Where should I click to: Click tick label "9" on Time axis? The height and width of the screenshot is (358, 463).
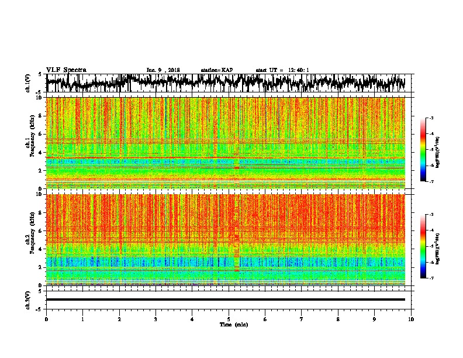374,319
